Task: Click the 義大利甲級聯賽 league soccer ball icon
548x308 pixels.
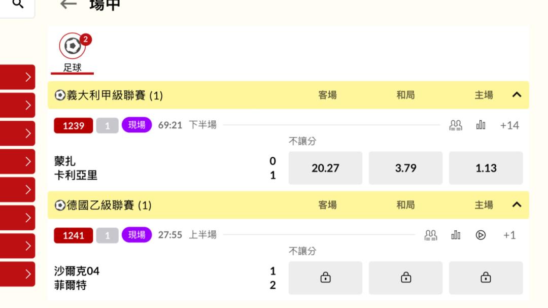Action: 60,95
